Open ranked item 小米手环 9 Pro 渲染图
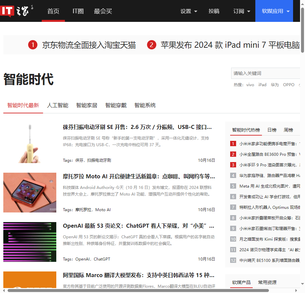 click(x=270, y=165)
